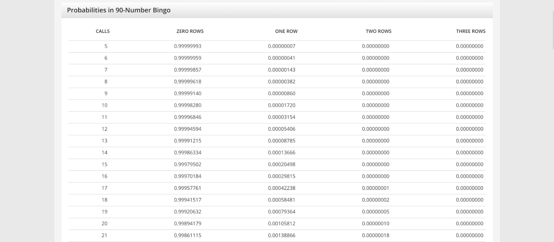
Task: Click the CALLS column header
Action: click(x=102, y=31)
